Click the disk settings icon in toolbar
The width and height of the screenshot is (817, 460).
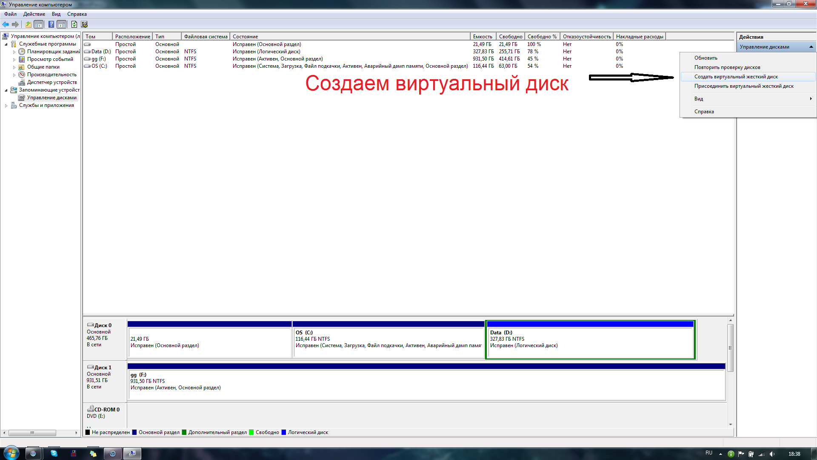tap(84, 25)
